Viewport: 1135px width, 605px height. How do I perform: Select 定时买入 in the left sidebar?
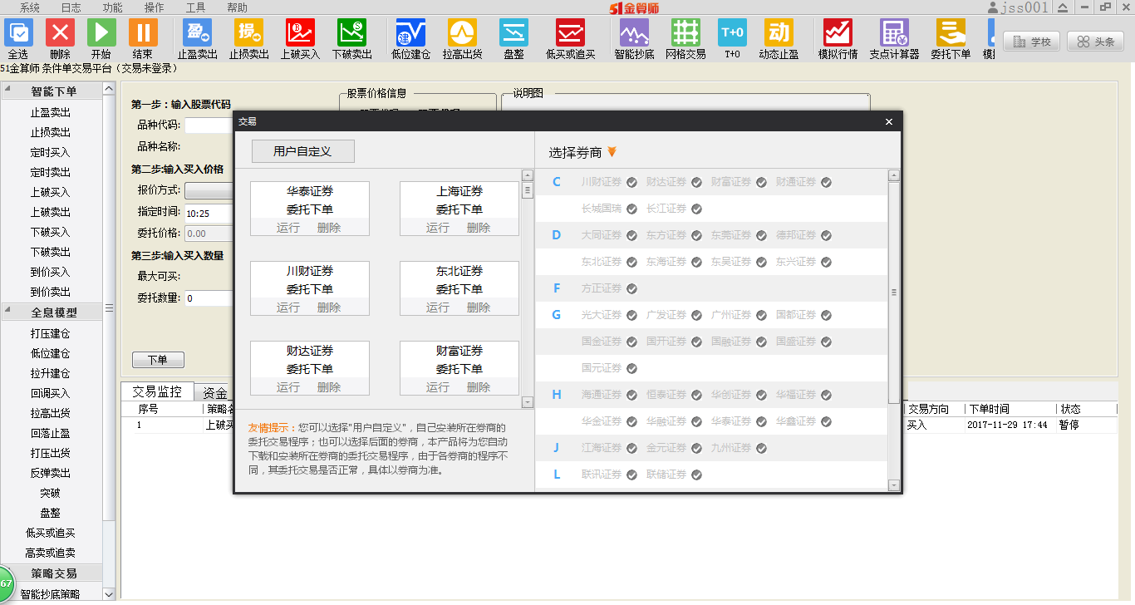tap(51, 152)
